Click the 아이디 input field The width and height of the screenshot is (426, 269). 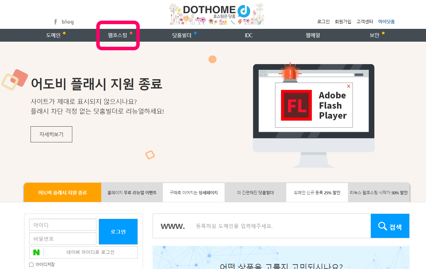pos(63,225)
